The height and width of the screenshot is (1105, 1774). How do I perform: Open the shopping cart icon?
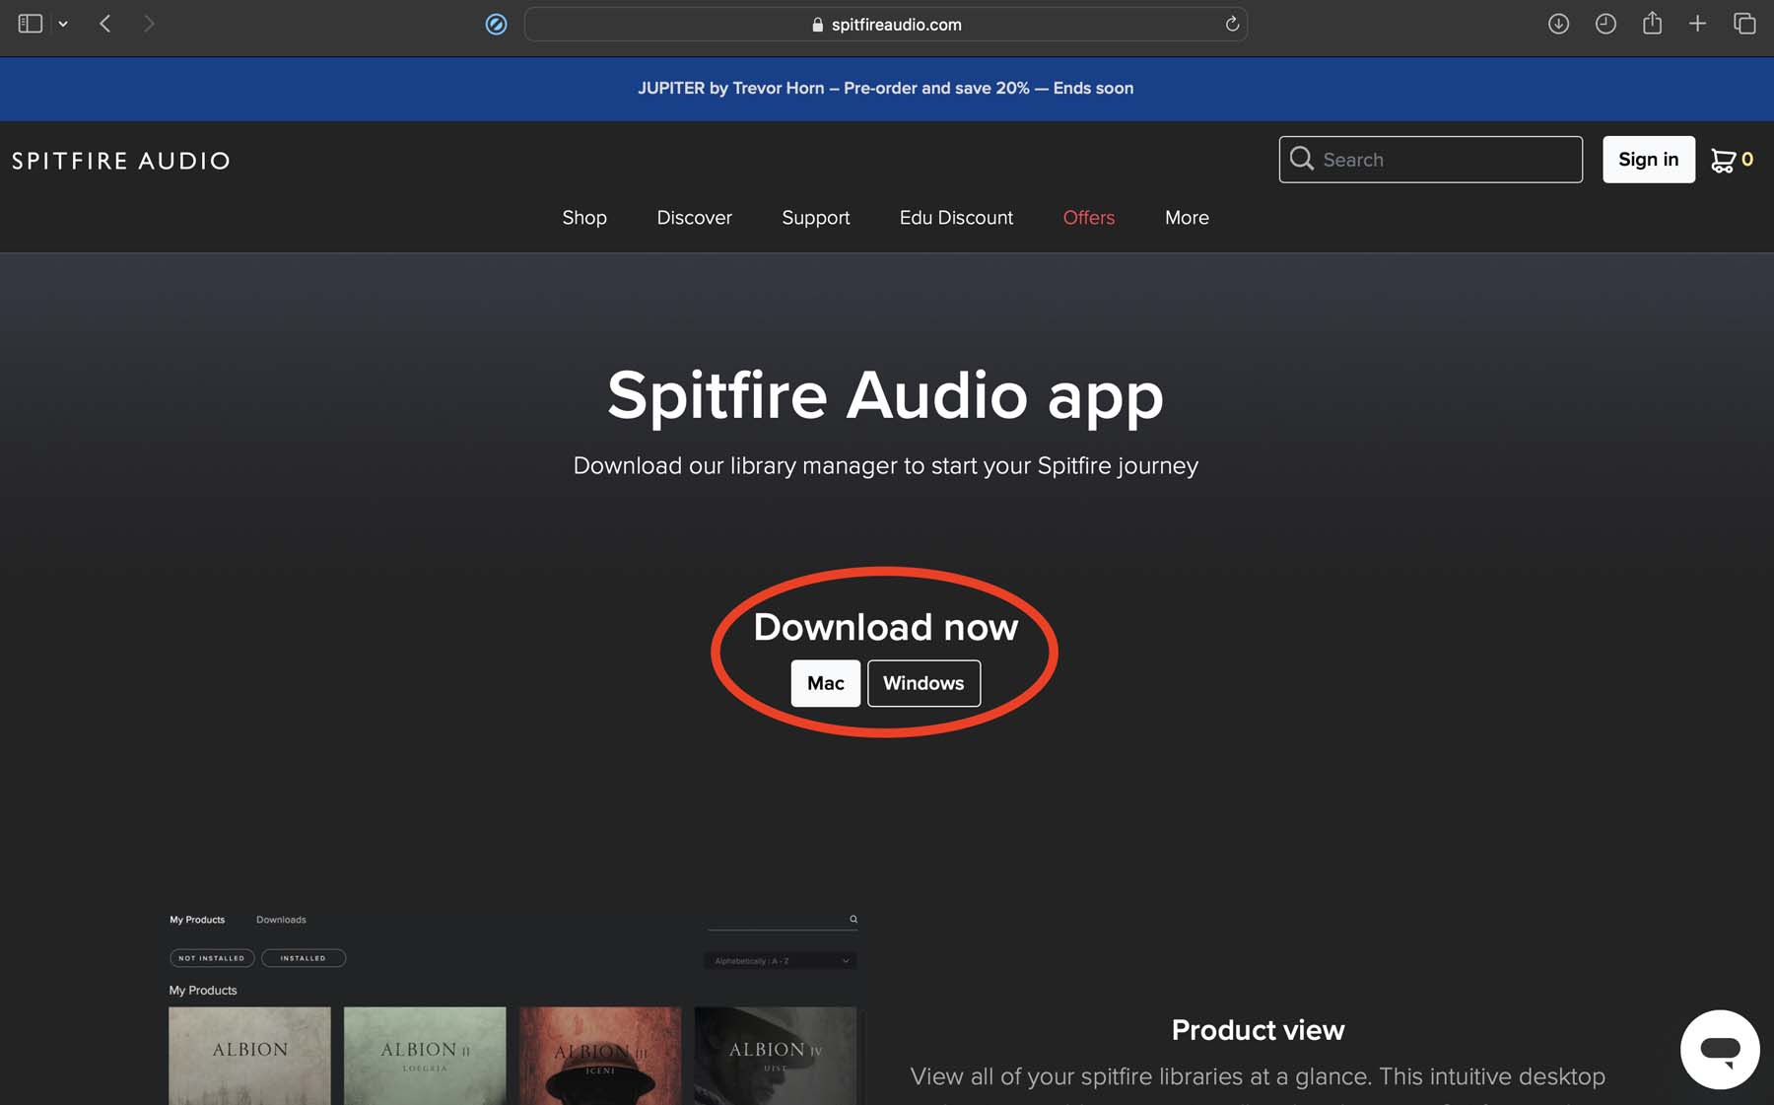(1723, 160)
